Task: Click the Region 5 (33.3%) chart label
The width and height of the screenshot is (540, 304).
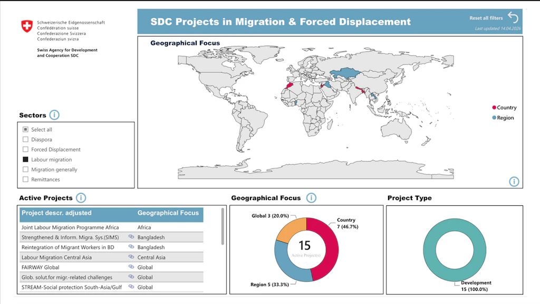Action: [269, 284]
